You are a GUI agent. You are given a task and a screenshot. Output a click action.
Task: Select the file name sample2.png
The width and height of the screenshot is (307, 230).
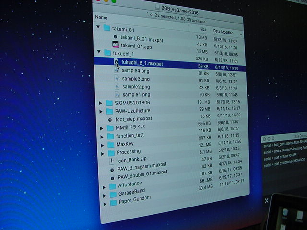(x=136, y=87)
